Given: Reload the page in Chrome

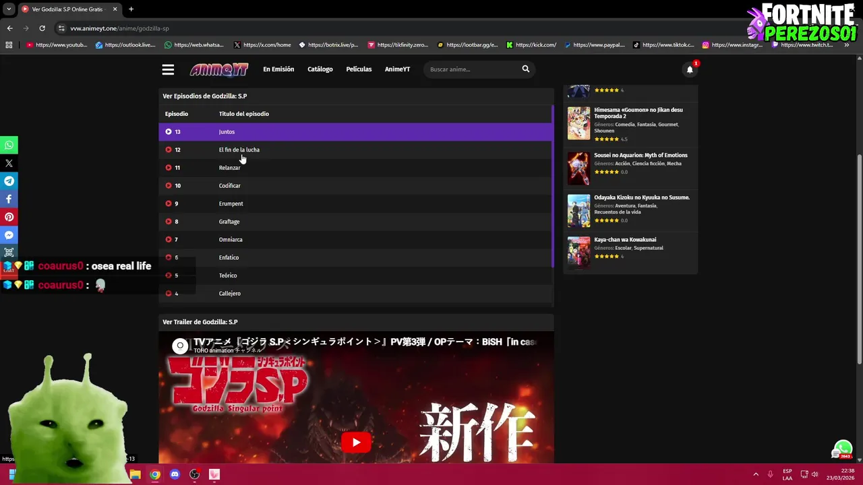Looking at the screenshot, I should [42, 28].
